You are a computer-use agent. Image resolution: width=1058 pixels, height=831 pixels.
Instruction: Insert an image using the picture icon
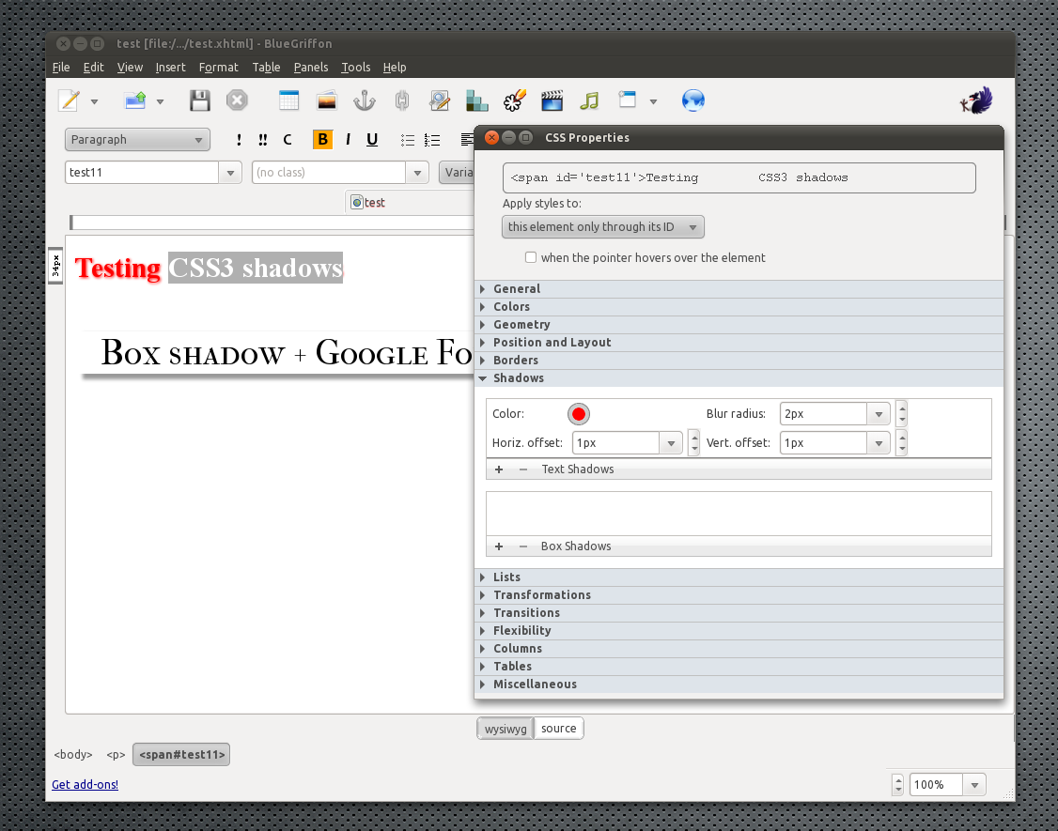[x=327, y=100]
